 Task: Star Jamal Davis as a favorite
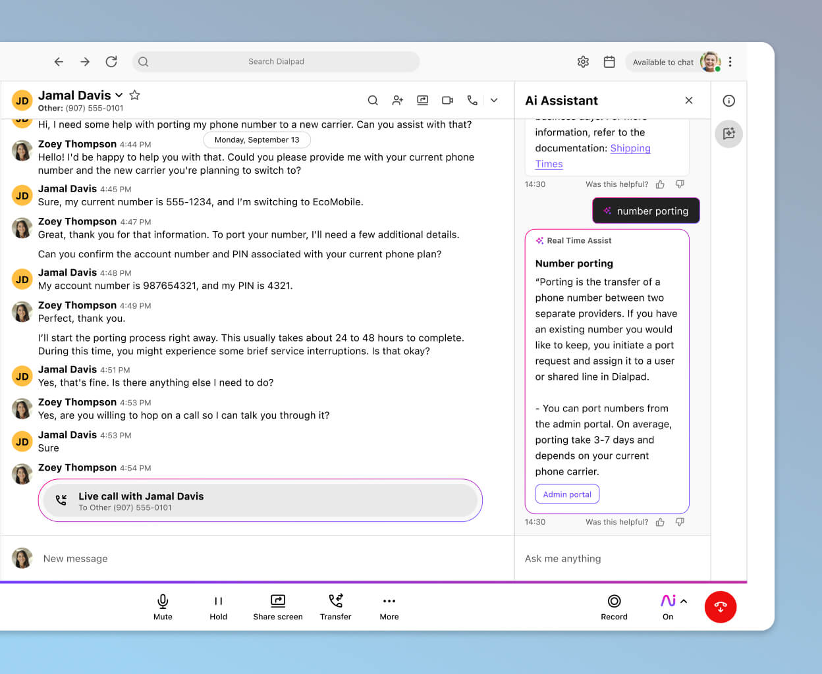134,95
